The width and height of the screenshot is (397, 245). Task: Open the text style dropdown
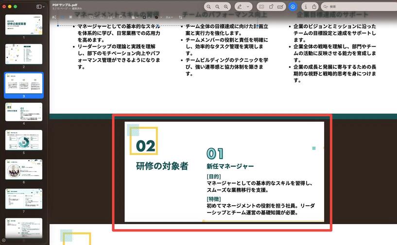click(169, 17)
